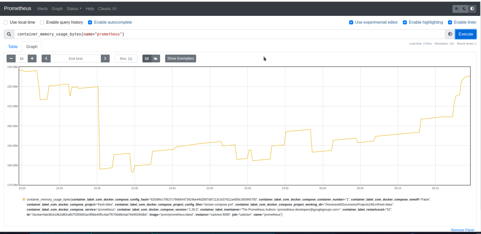Open the metrics explorer globe icon
Screen dimensions: 481x234
(450, 34)
